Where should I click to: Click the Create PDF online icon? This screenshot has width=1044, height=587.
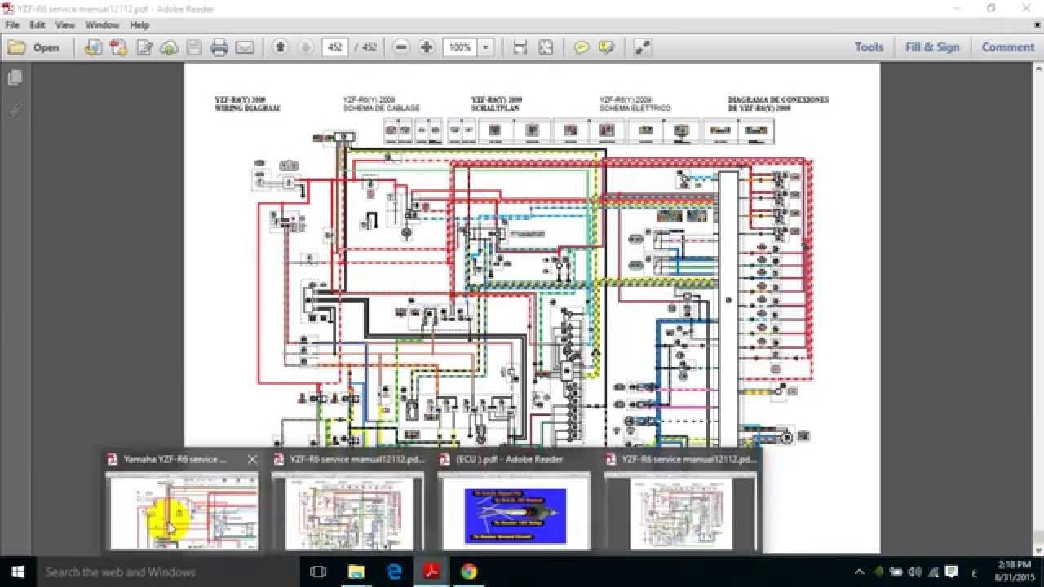tap(93, 47)
